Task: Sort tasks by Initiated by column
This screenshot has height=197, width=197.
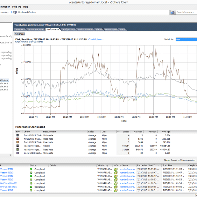Action: point(104,165)
